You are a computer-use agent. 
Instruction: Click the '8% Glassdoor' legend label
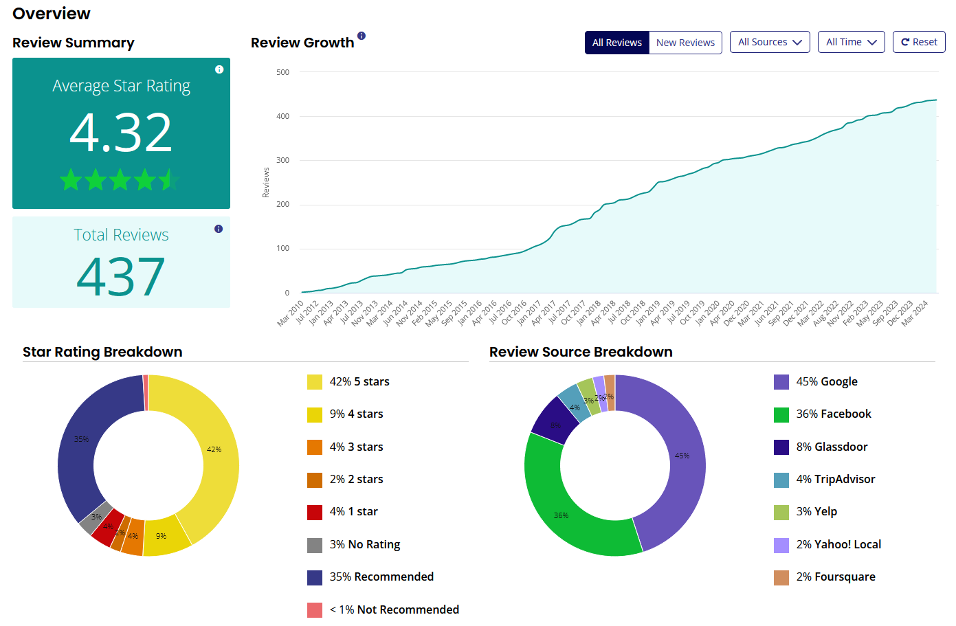pos(832,447)
